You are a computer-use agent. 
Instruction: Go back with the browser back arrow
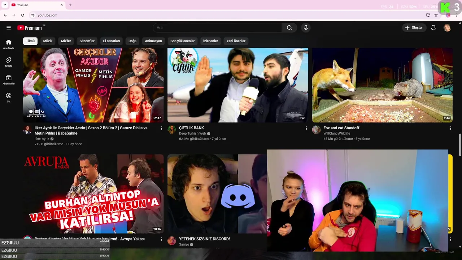pyautogui.click(x=5, y=15)
